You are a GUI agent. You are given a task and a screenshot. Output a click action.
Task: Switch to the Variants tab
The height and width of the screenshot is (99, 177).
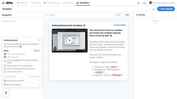tap(68, 3)
